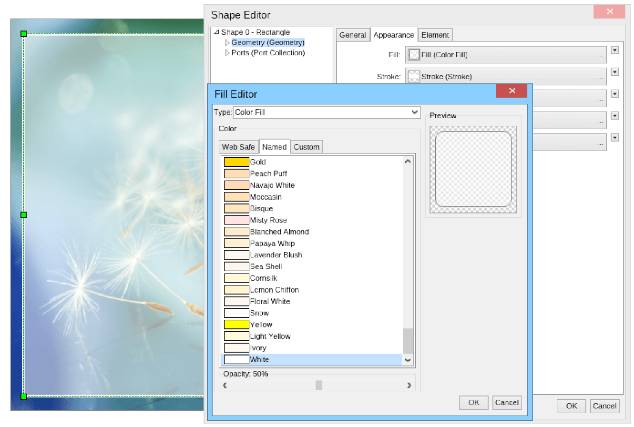Open the Type dropdown showing Color Fill

pos(413,112)
